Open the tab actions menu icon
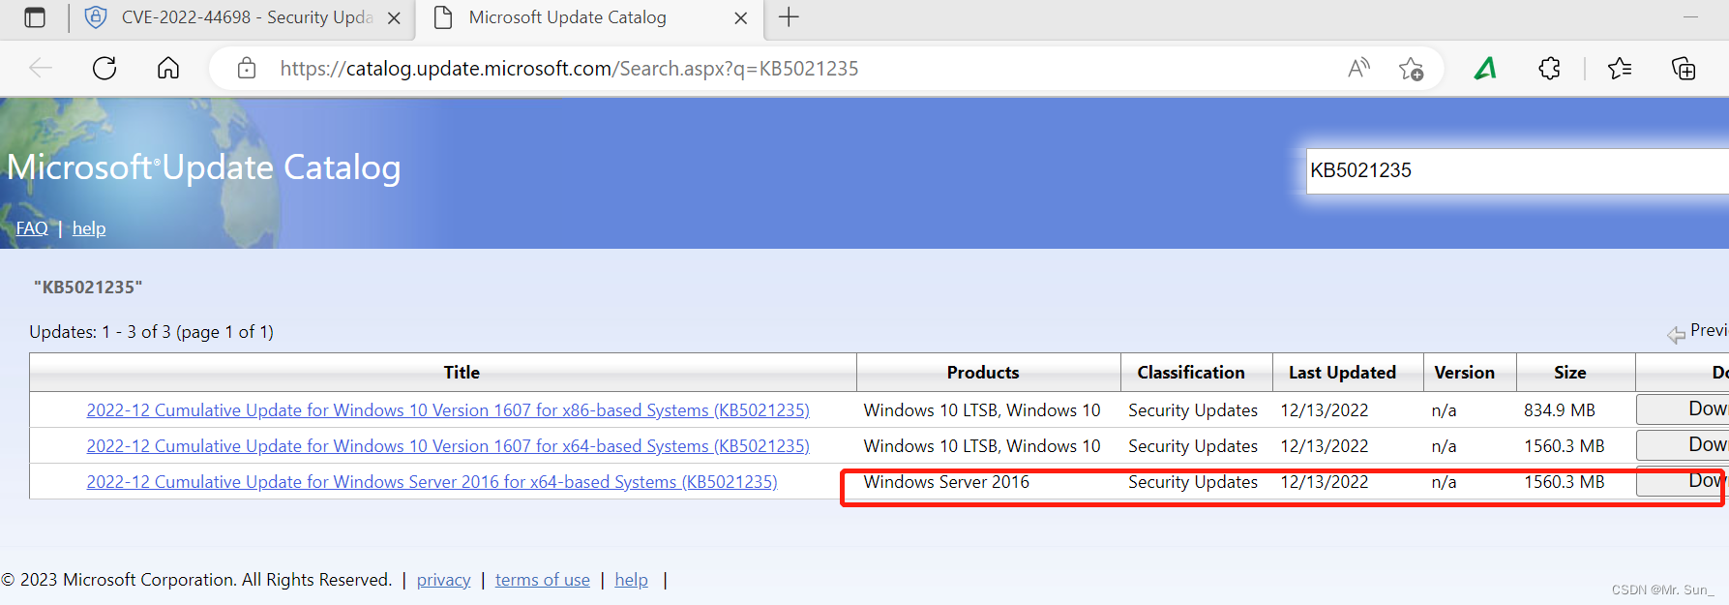 point(35,17)
